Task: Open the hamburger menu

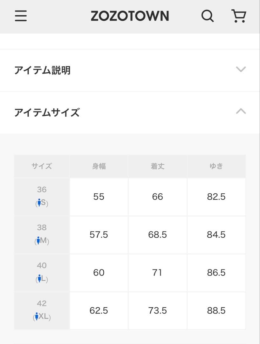Action: (21, 16)
